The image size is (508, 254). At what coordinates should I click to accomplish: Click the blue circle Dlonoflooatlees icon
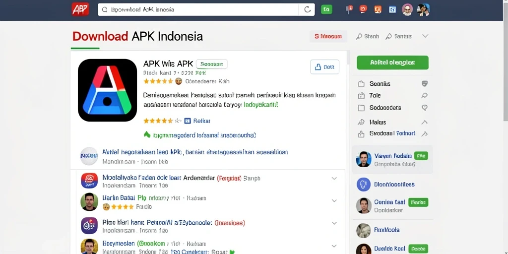tap(364, 185)
